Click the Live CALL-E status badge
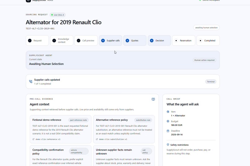The height and width of the screenshot is (166, 250). pyautogui.click(x=58, y=15)
